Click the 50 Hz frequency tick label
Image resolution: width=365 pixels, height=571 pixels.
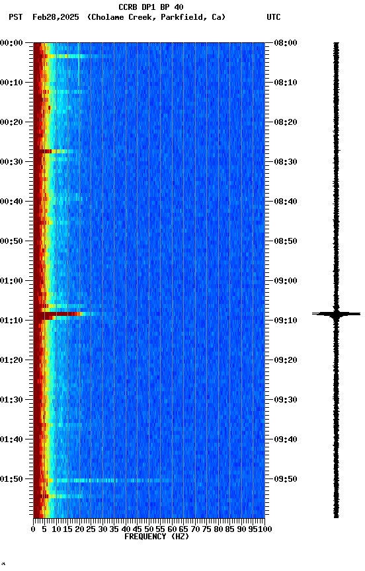coord(149,529)
